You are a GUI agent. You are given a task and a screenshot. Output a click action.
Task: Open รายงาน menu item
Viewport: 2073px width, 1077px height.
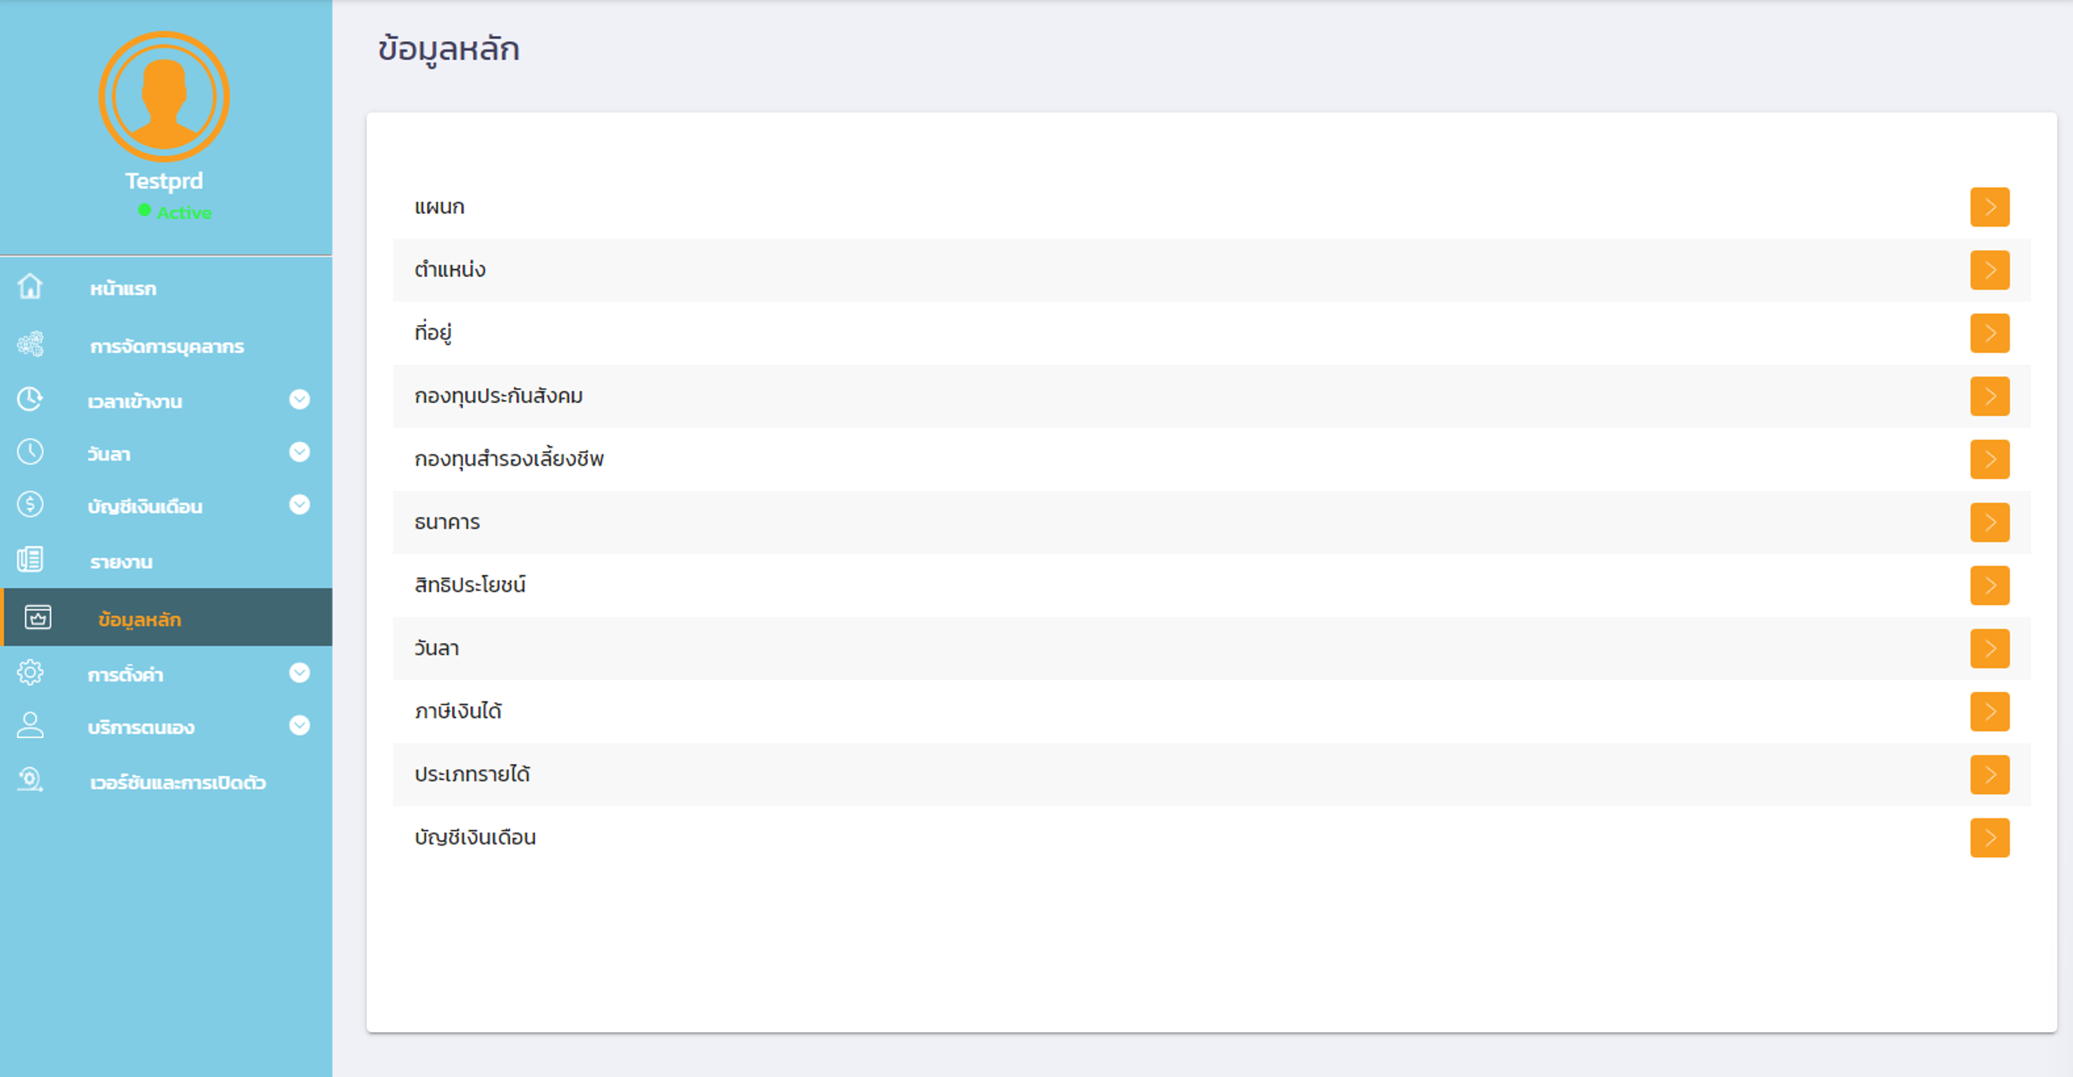coord(122,561)
